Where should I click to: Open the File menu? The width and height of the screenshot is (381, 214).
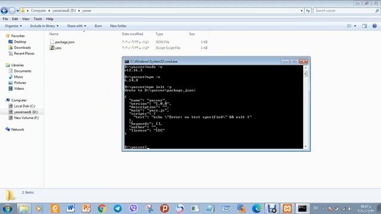(x=5, y=18)
